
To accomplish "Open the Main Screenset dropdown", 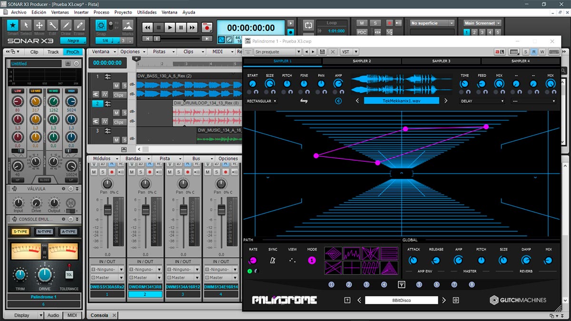I will click(483, 23).
